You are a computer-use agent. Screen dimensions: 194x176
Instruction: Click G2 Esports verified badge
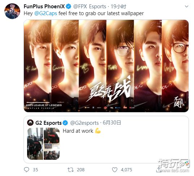tap(65, 123)
